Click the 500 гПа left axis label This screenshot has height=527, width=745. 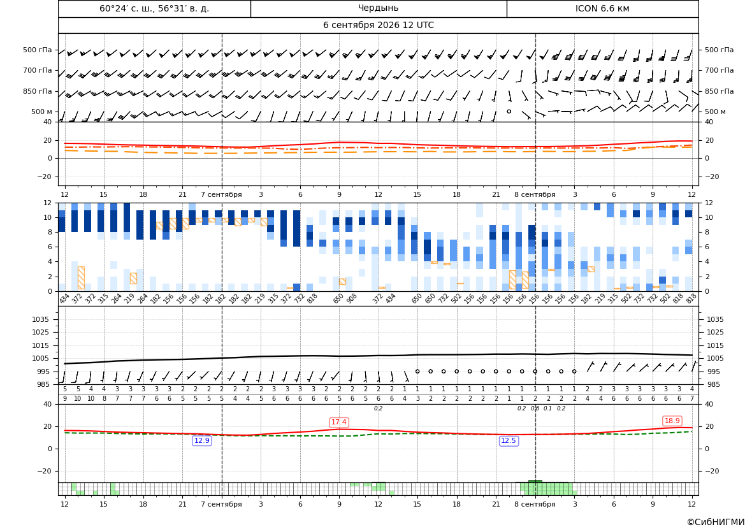point(37,50)
